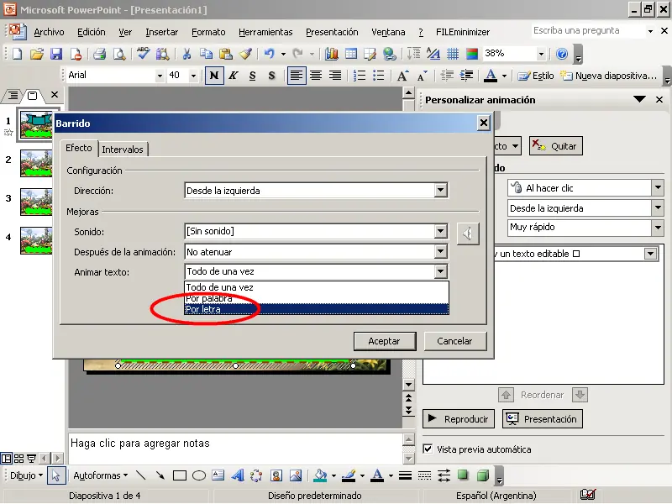Image resolution: width=672 pixels, height=504 pixels.
Task: Click the Cancelar button
Action: (x=454, y=341)
